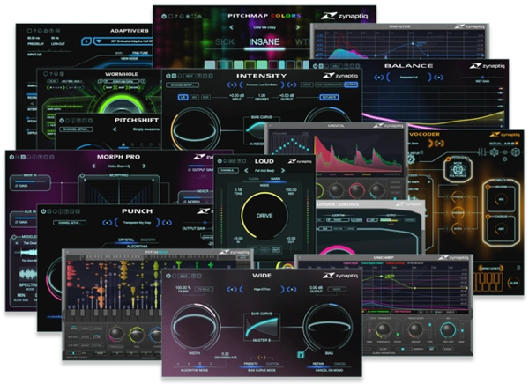This screenshot has width=529, height=384.
Task: Toggle the LOUD plugin power icon
Action: pos(220,161)
